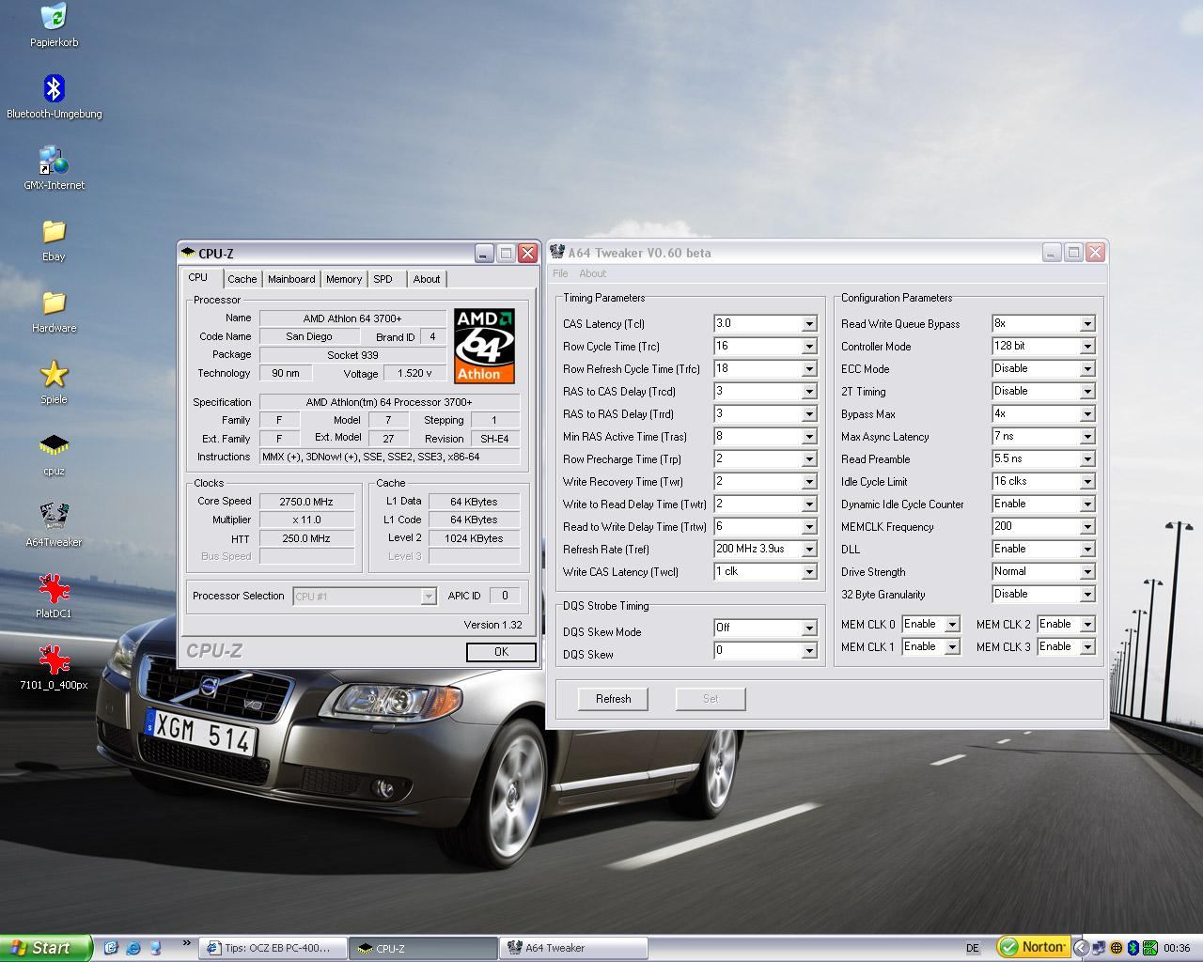This screenshot has width=1203, height=962.
Task: Open the A64Tweaker desktop icon
Action: [54, 517]
